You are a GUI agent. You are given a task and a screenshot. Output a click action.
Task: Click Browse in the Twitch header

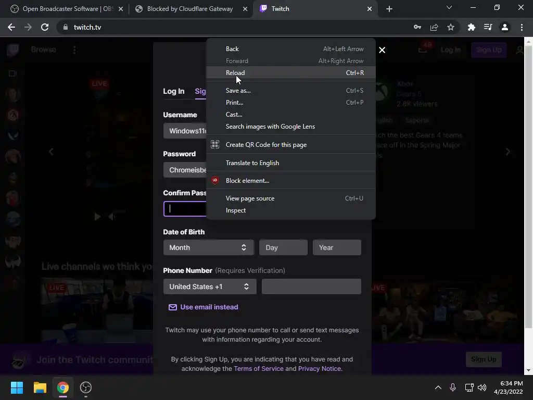click(44, 49)
